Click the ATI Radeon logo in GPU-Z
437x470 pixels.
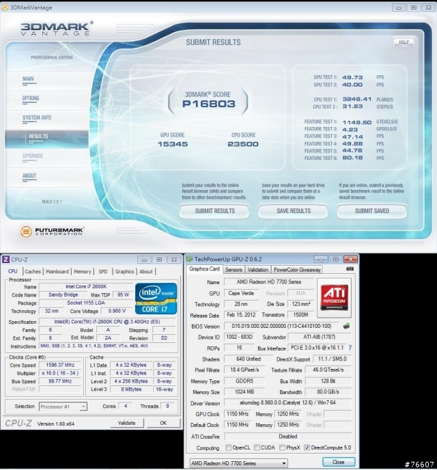pyautogui.click(x=334, y=297)
